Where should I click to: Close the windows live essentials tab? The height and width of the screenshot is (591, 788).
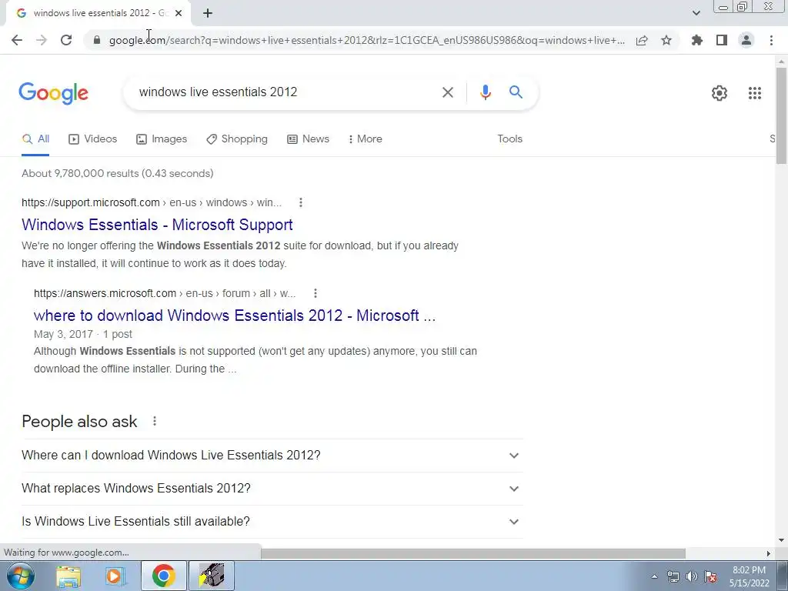[179, 13]
